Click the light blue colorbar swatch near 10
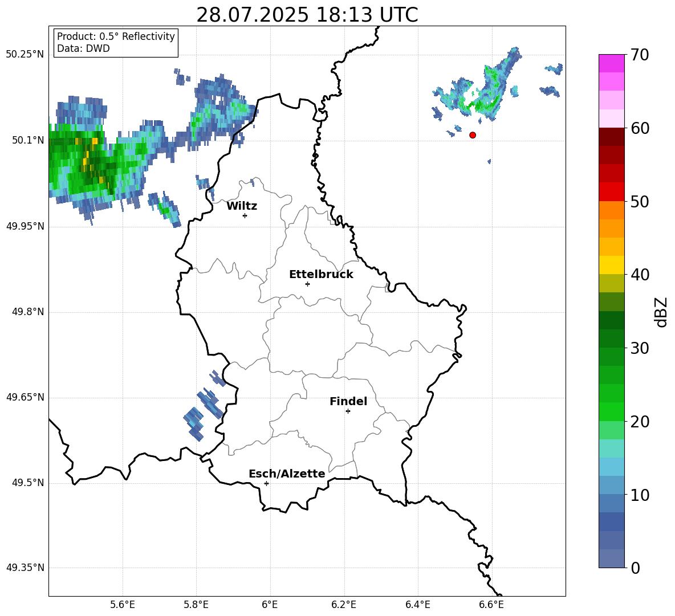The height and width of the screenshot is (616, 675). coord(612,485)
